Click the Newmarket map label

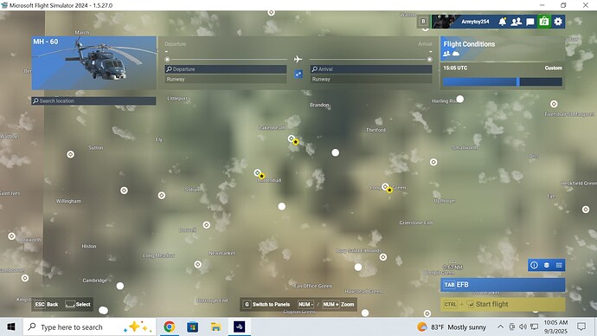tap(222, 253)
